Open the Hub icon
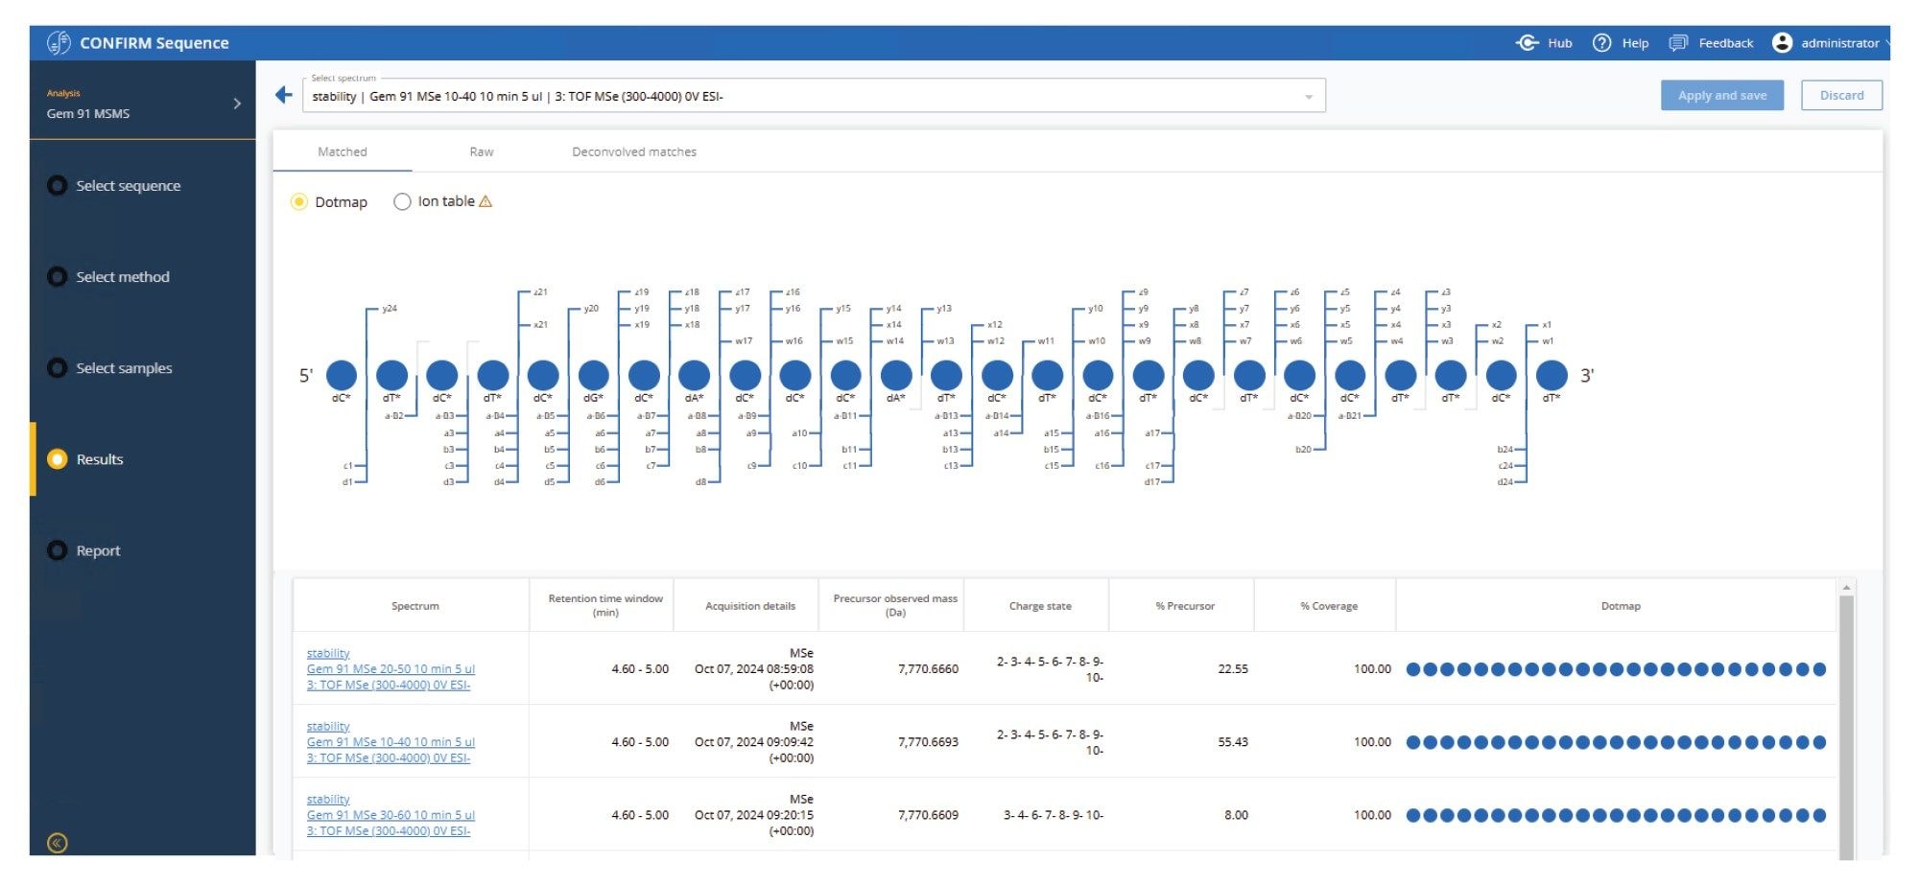This screenshot has height=885, width=1919. [1527, 43]
